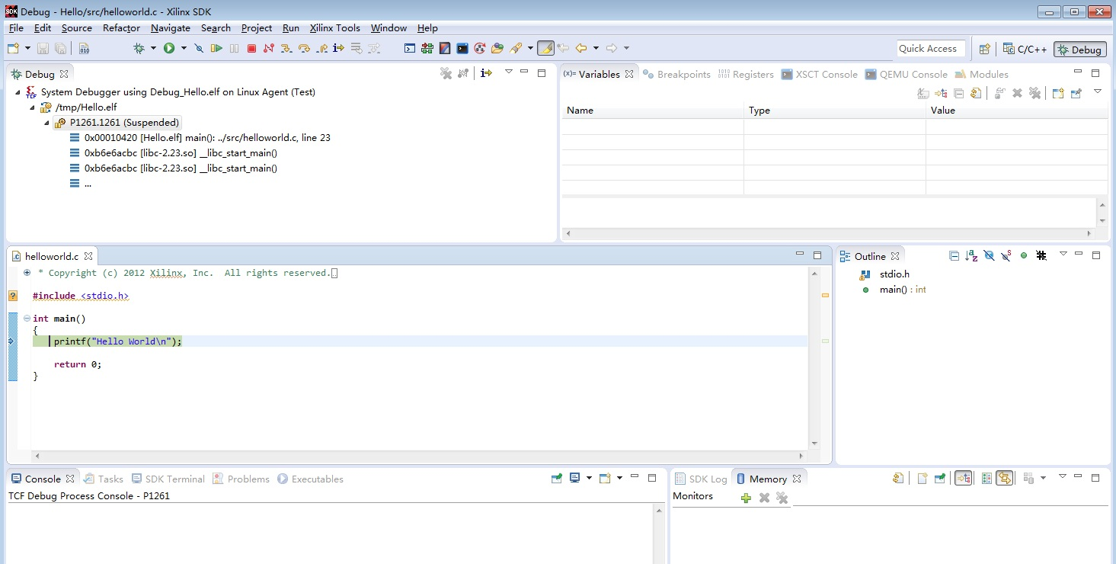This screenshot has width=1116, height=564.
Task: Click the Debug perspective button
Action: tap(1079, 49)
